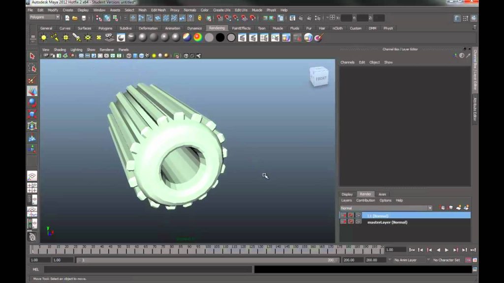Open the viewport Shading menu

(60, 50)
